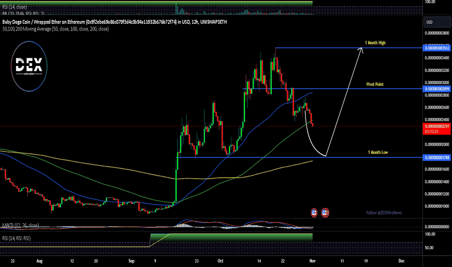
Task: Click the 19 date label on time axis
Action: (x=366, y=261)
